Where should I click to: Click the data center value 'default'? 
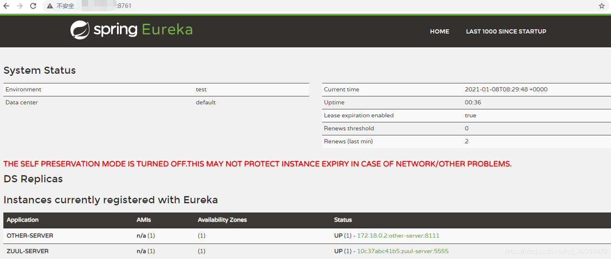tap(206, 102)
